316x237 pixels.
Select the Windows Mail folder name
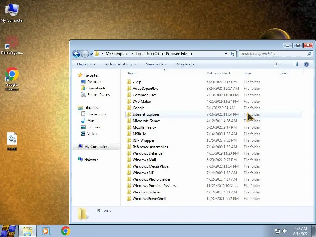[144, 160]
